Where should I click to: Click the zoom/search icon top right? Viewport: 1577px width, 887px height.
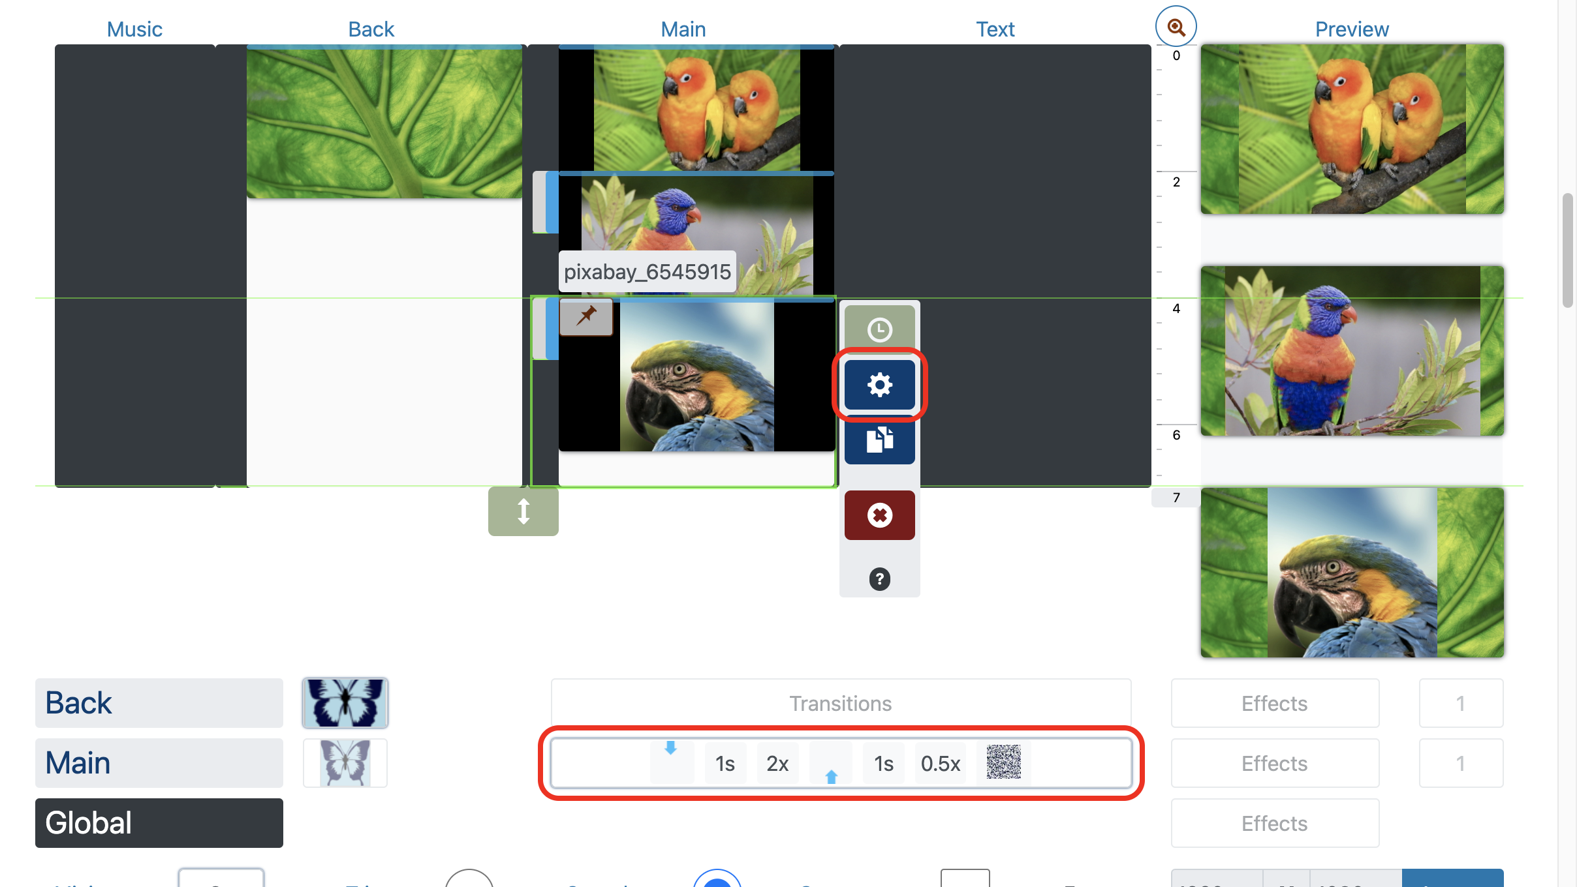tap(1176, 25)
